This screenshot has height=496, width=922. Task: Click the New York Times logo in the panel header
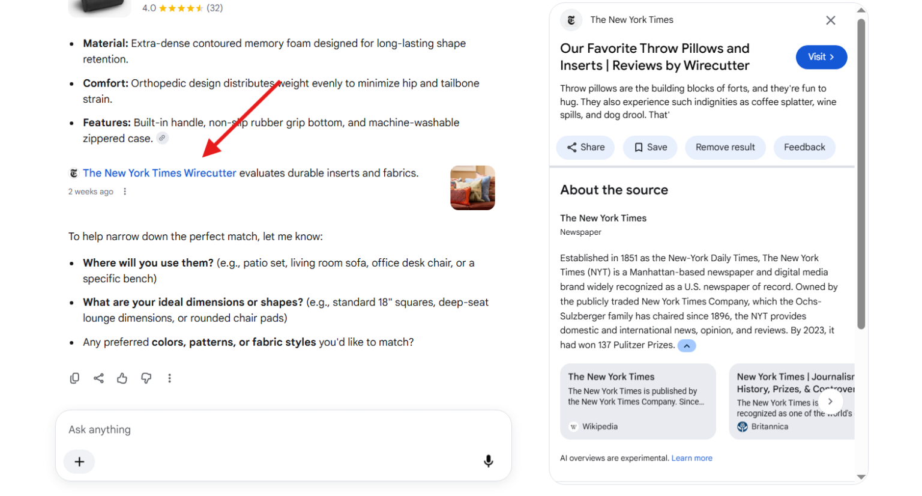[x=571, y=20]
